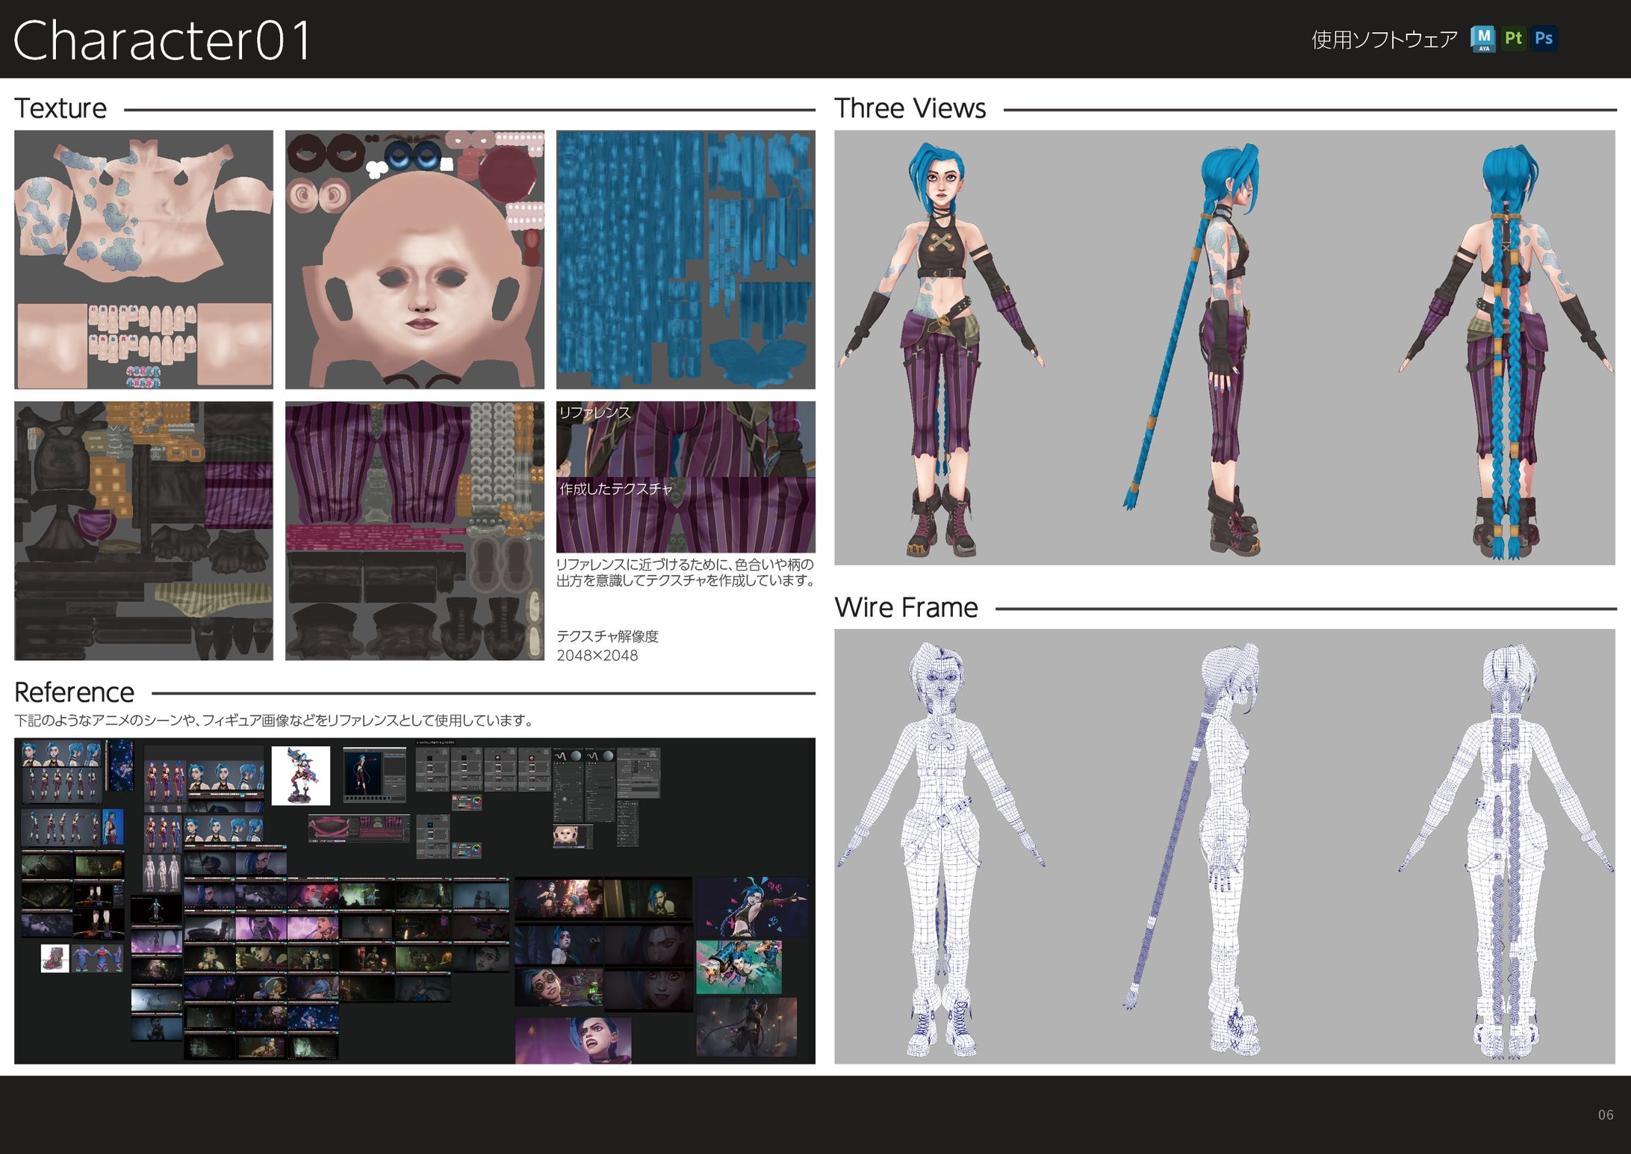This screenshot has width=1631, height=1154.
Task: Select the purple striped pants texture map
Action: [414, 530]
